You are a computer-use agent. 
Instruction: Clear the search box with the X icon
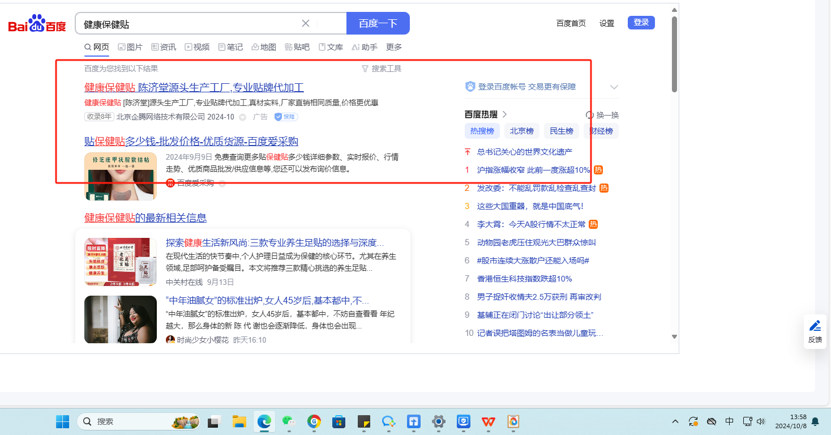point(306,23)
